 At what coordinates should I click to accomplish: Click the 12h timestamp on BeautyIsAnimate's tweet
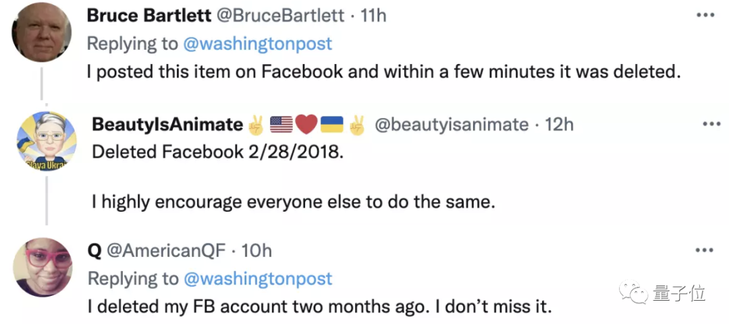pos(559,124)
